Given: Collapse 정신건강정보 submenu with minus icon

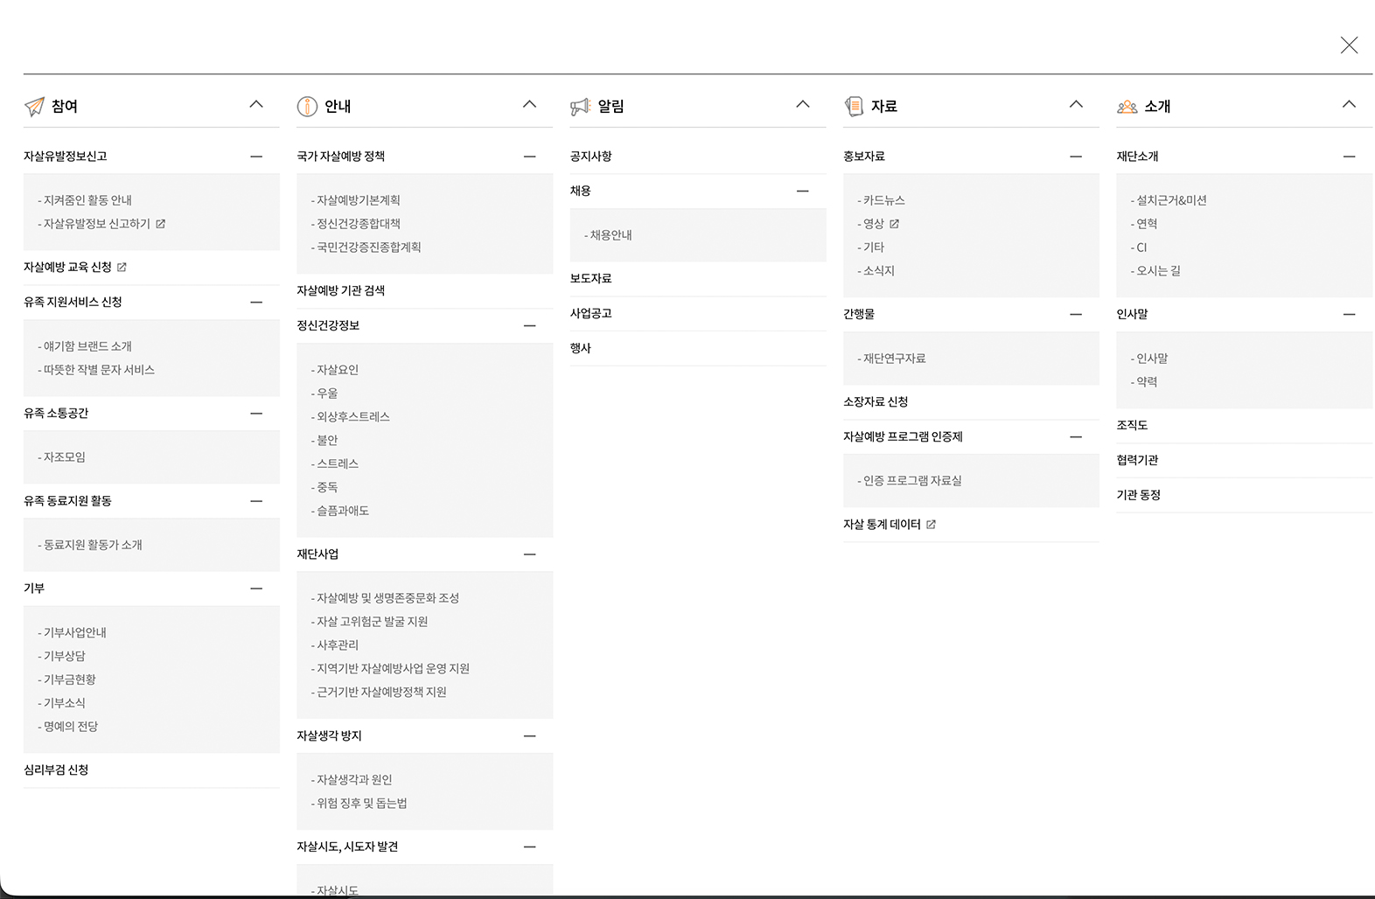Looking at the screenshot, I should tap(529, 326).
